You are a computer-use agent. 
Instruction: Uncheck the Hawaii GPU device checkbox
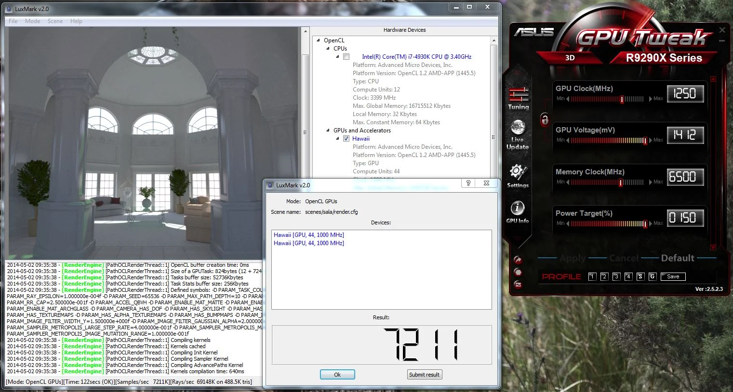(x=346, y=139)
